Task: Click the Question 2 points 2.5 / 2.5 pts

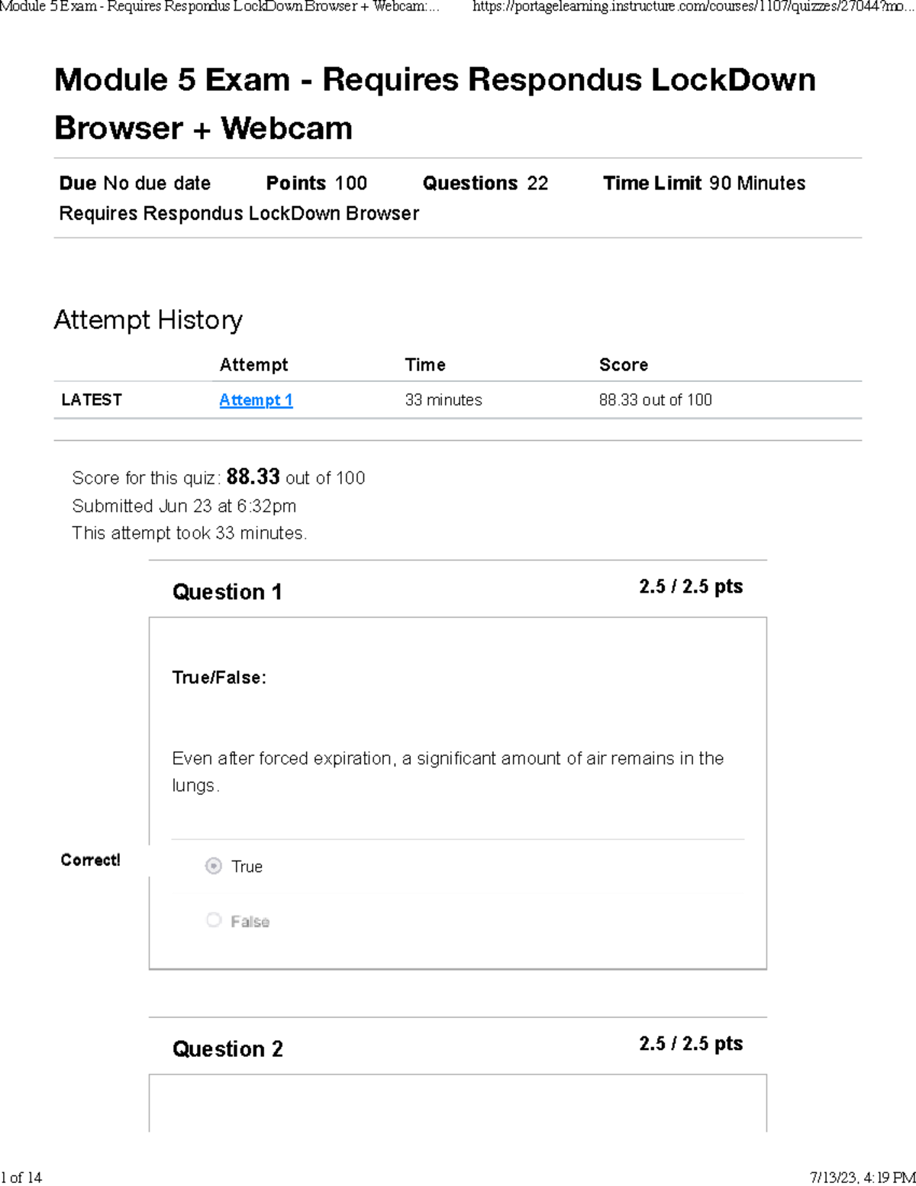Action: pos(691,1043)
